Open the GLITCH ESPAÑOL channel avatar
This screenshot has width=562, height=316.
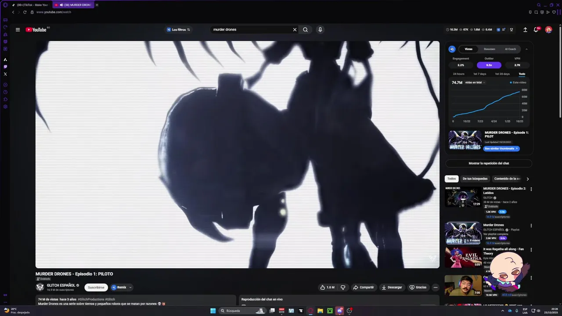pyautogui.click(x=40, y=287)
